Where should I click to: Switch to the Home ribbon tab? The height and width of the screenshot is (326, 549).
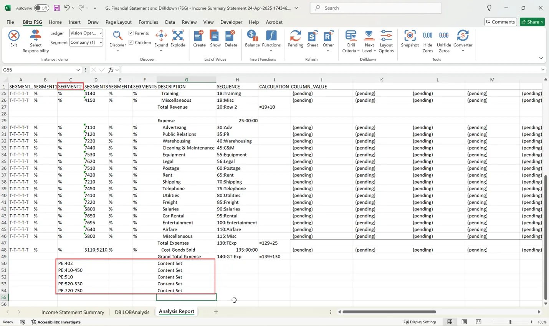coord(55,22)
